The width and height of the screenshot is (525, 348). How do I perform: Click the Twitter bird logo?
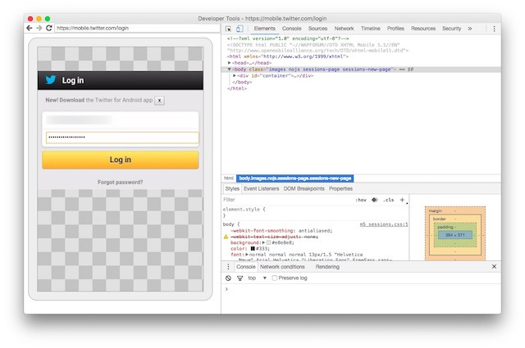51,80
